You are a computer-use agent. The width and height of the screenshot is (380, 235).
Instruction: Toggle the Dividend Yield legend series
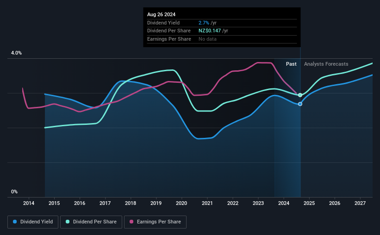(33, 222)
